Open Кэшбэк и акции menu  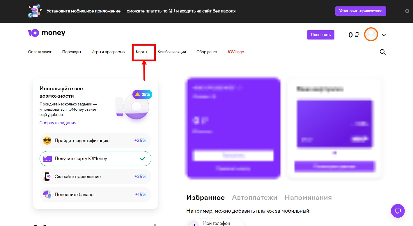[x=172, y=52]
